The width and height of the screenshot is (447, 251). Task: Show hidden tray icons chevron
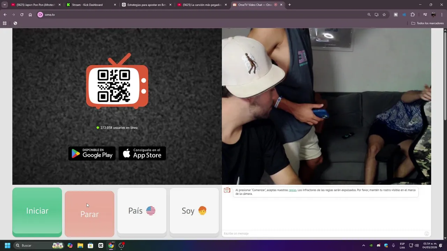click(x=364, y=245)
